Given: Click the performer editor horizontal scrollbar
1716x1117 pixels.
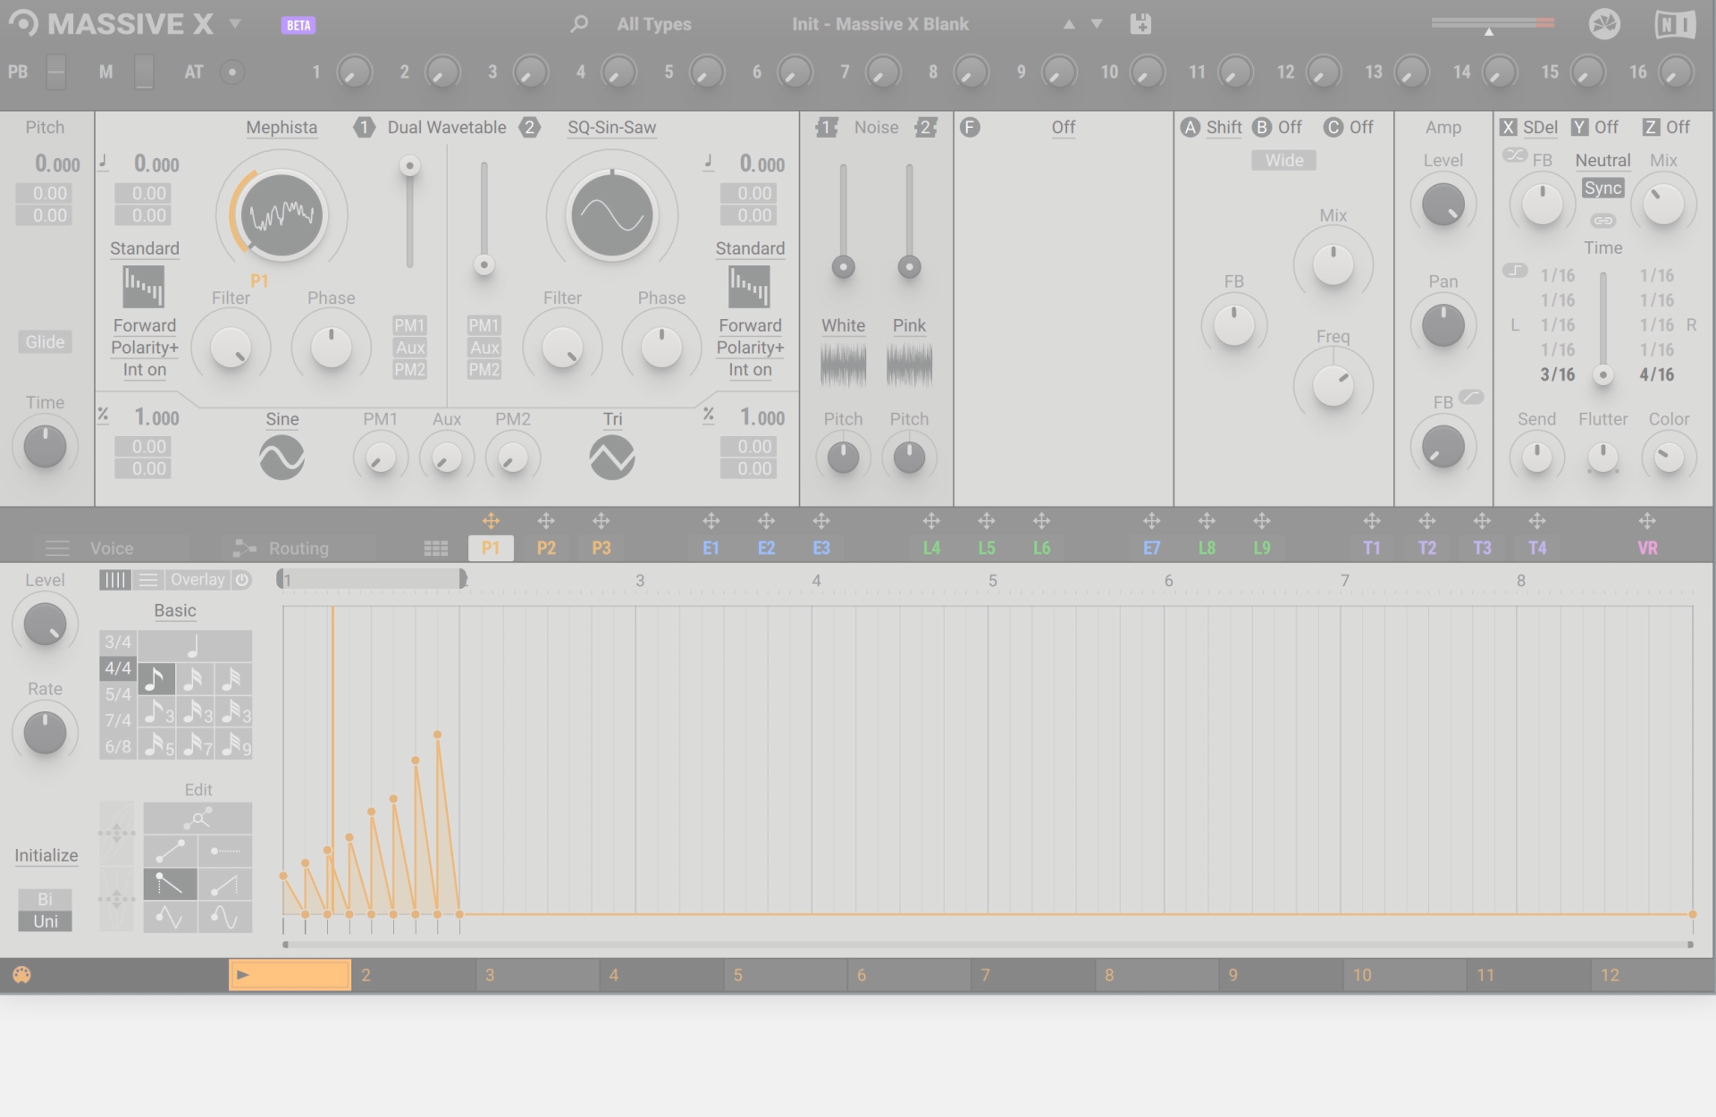Looking at the screenshot, I should point(988,944).
